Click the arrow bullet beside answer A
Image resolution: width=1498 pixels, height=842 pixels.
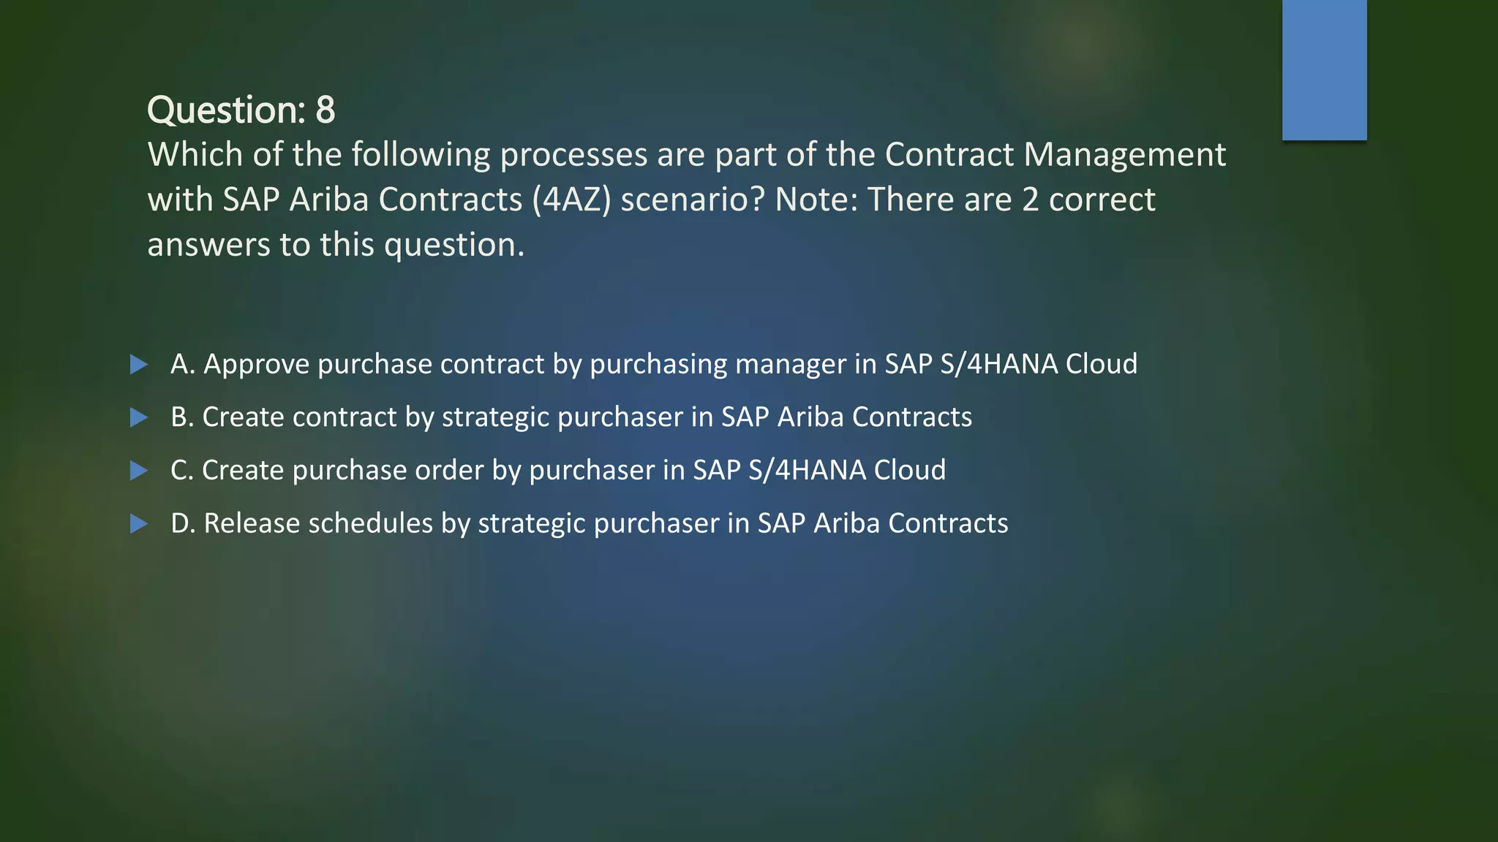point(139,364)
